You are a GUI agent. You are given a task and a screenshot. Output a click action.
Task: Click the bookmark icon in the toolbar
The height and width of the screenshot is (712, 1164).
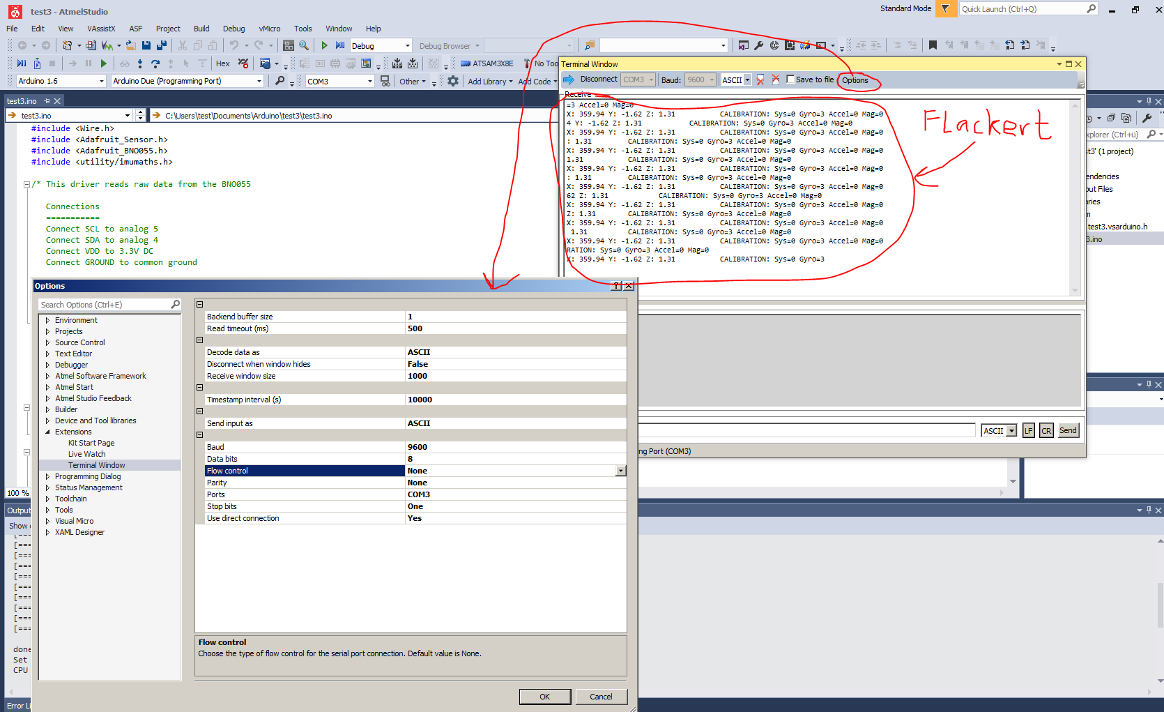click(933, 45)
